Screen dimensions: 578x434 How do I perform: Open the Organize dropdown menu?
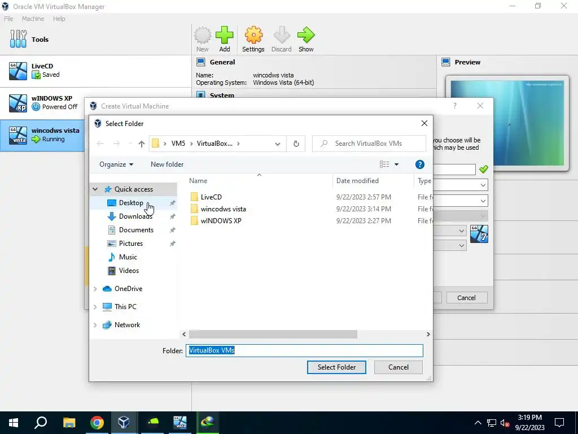pos(116,164)
